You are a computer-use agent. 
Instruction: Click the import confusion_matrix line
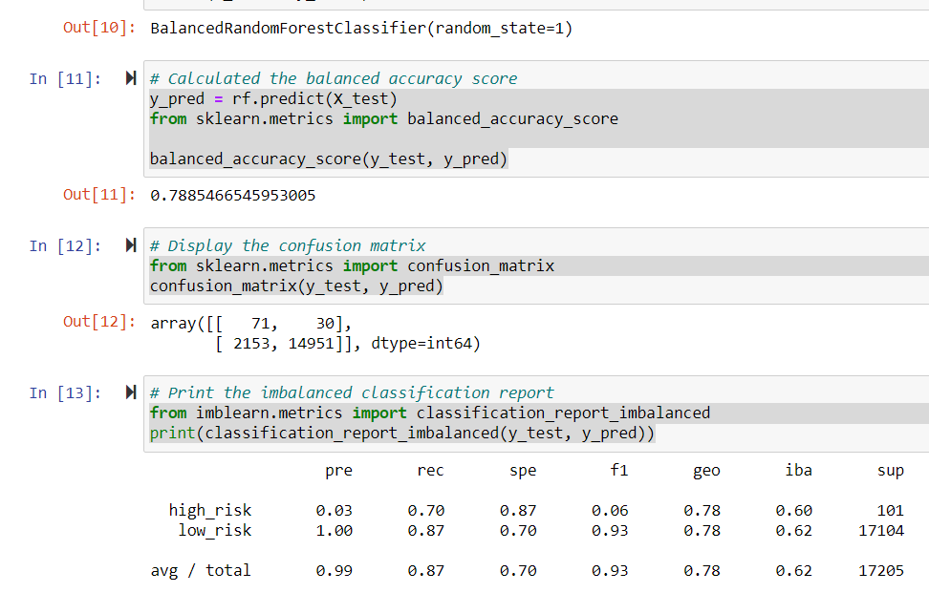(x=352, y=265)
